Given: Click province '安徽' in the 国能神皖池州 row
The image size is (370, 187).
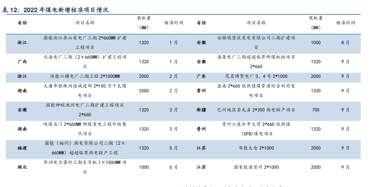Looking at the screenshot, I should point(22,110).
